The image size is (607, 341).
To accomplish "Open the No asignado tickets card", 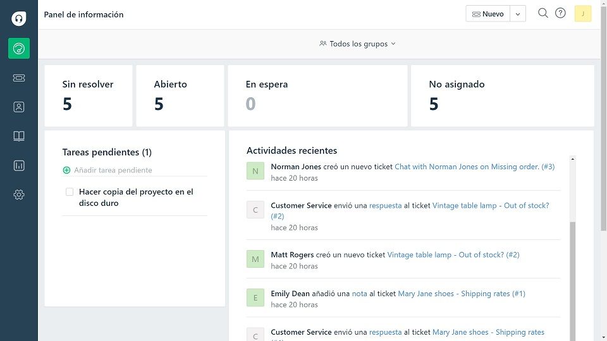I will click(503, 95).
